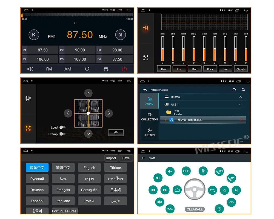Assign the GPS steering wheel button
The width and height of the screenshot is (274, 219).
[186, 171]
